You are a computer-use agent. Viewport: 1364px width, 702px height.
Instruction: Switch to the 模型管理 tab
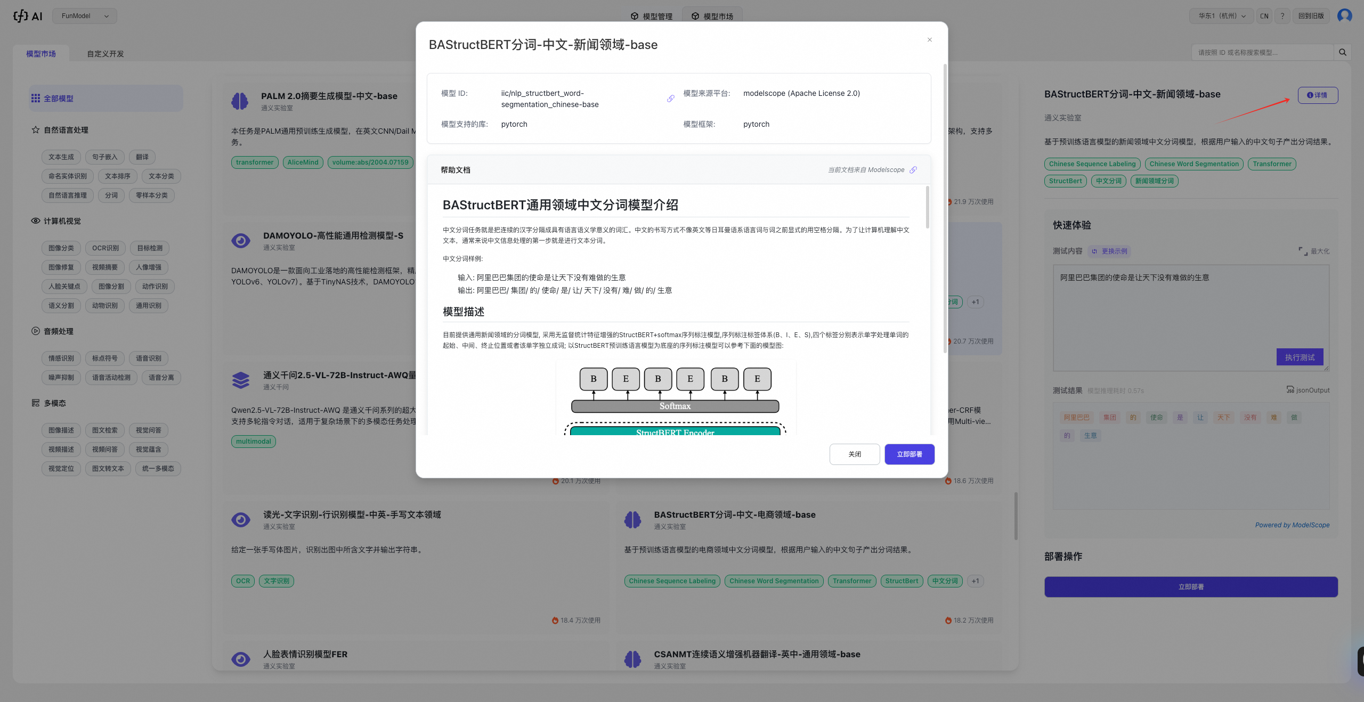pos(651,16)
